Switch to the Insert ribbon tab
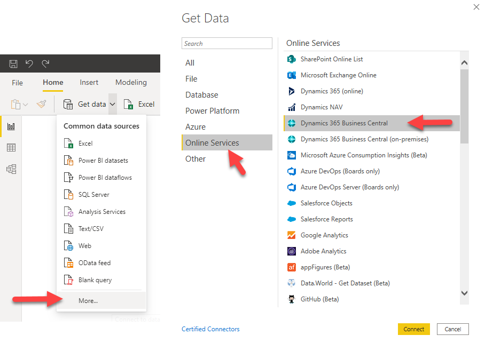This screenshot has width=485, height=351. 89,83
